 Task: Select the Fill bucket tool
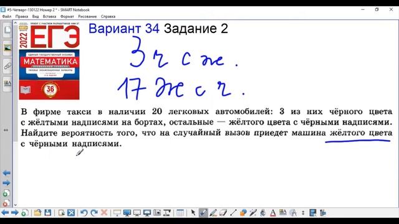point(263,213)
